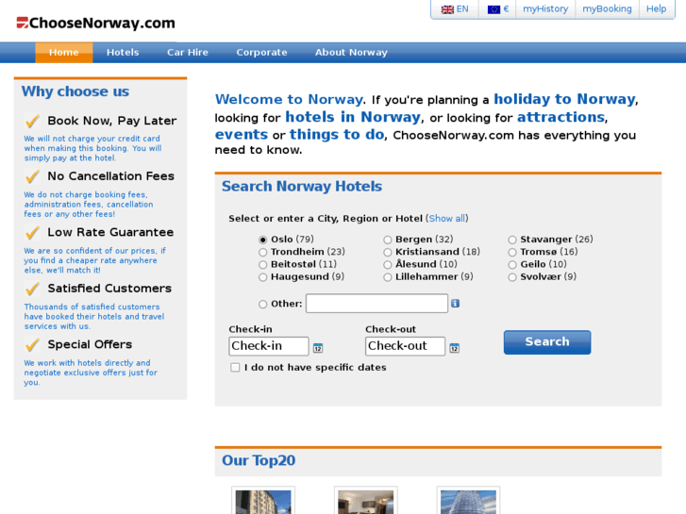This screenshot has height=514, width=686.
Task: Switch language via EN flag
Action: (x=455, y=9)
